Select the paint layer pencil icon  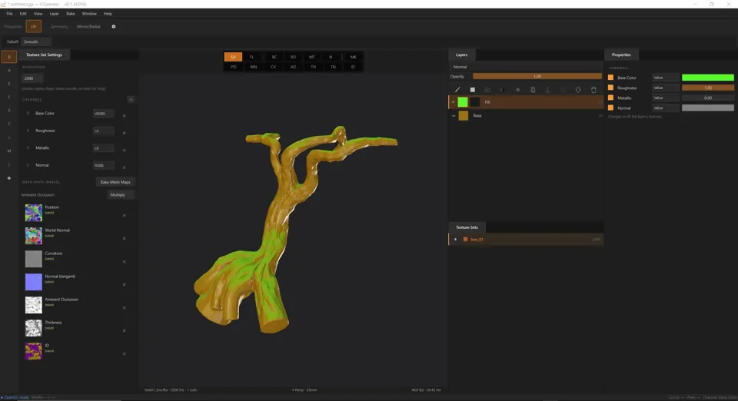(x=457, y=90)
